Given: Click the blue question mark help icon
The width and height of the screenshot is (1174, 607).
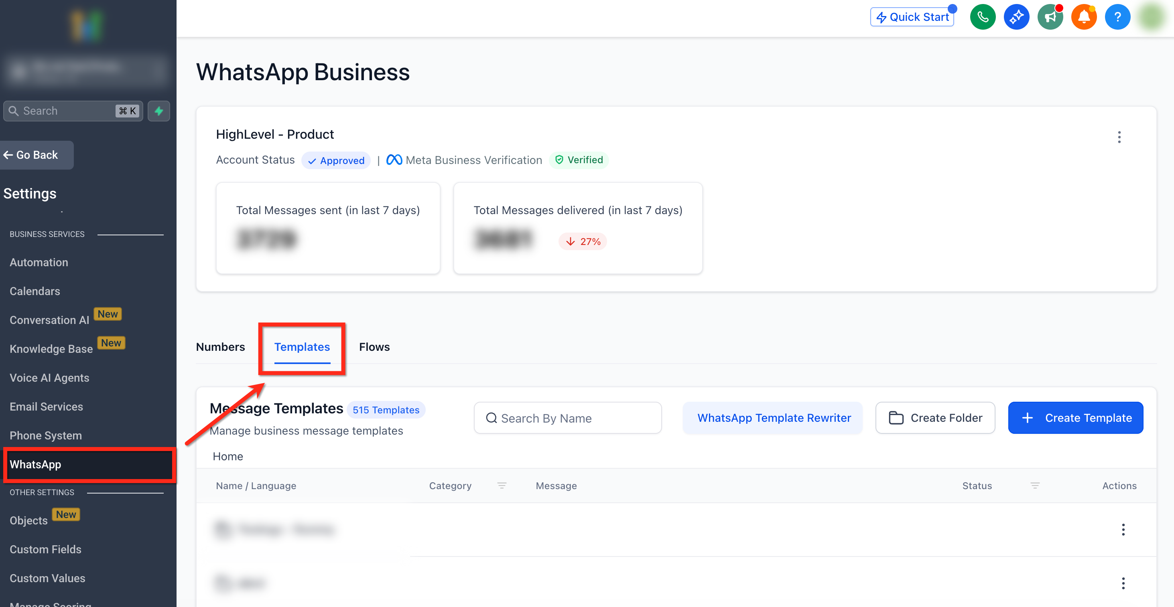Looking at the screenshot, I should 1117,17.
